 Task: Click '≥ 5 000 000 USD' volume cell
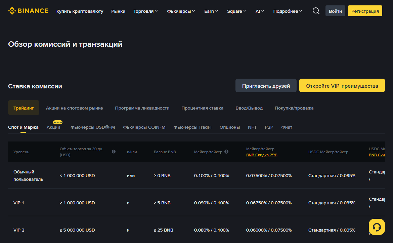[77, 230]
